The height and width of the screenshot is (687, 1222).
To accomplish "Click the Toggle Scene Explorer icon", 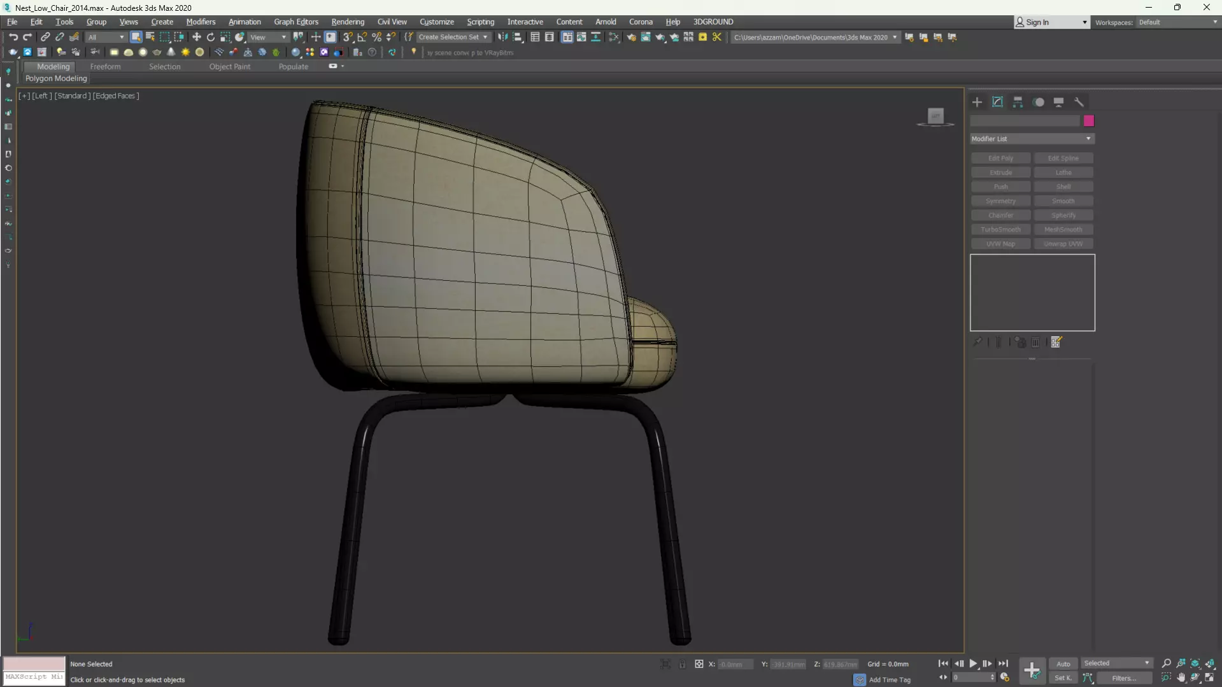I will 536,37.
